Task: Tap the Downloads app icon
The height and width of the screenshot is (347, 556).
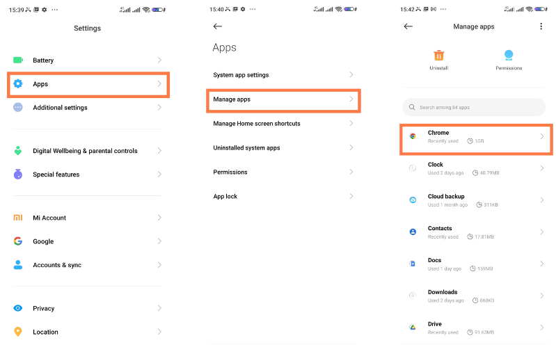Action: tap(413, 296)
